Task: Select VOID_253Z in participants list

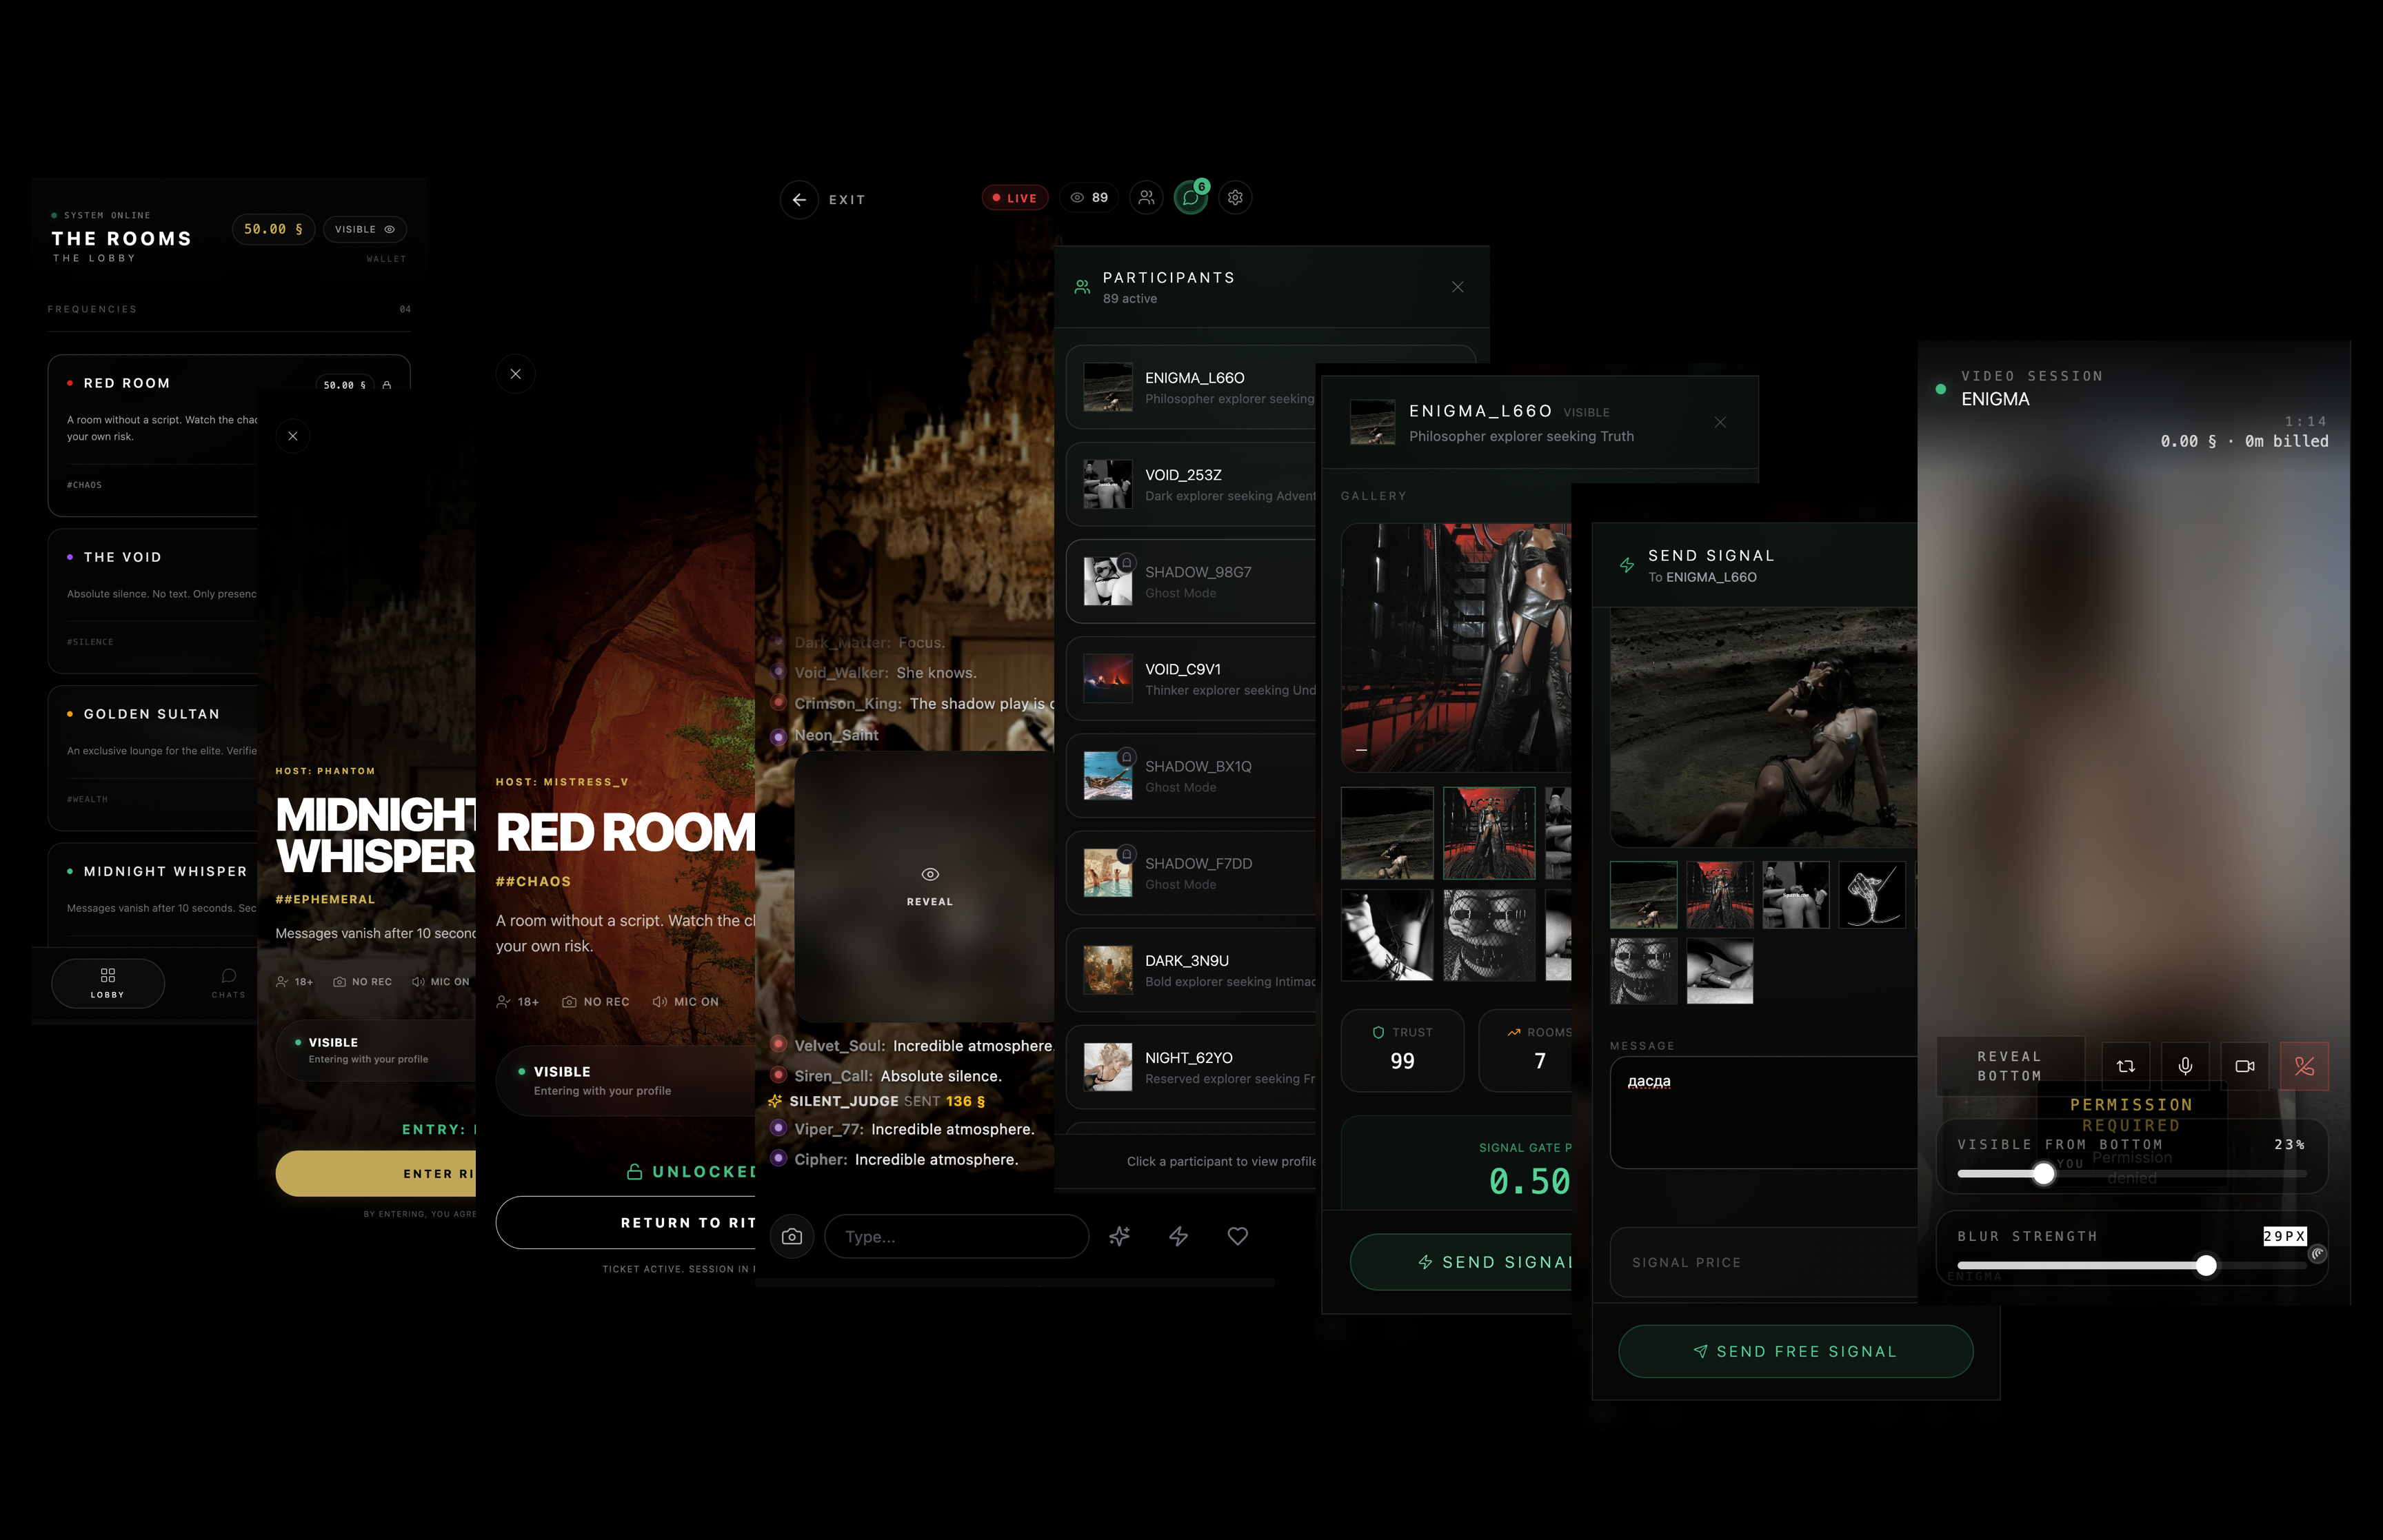Action: pos(1192,485)
